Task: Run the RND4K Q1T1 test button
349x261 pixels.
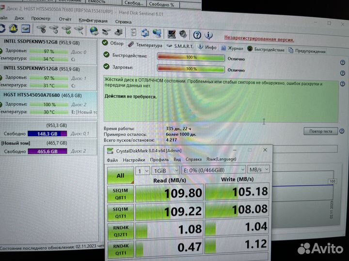Action: (x=121, y=249)
